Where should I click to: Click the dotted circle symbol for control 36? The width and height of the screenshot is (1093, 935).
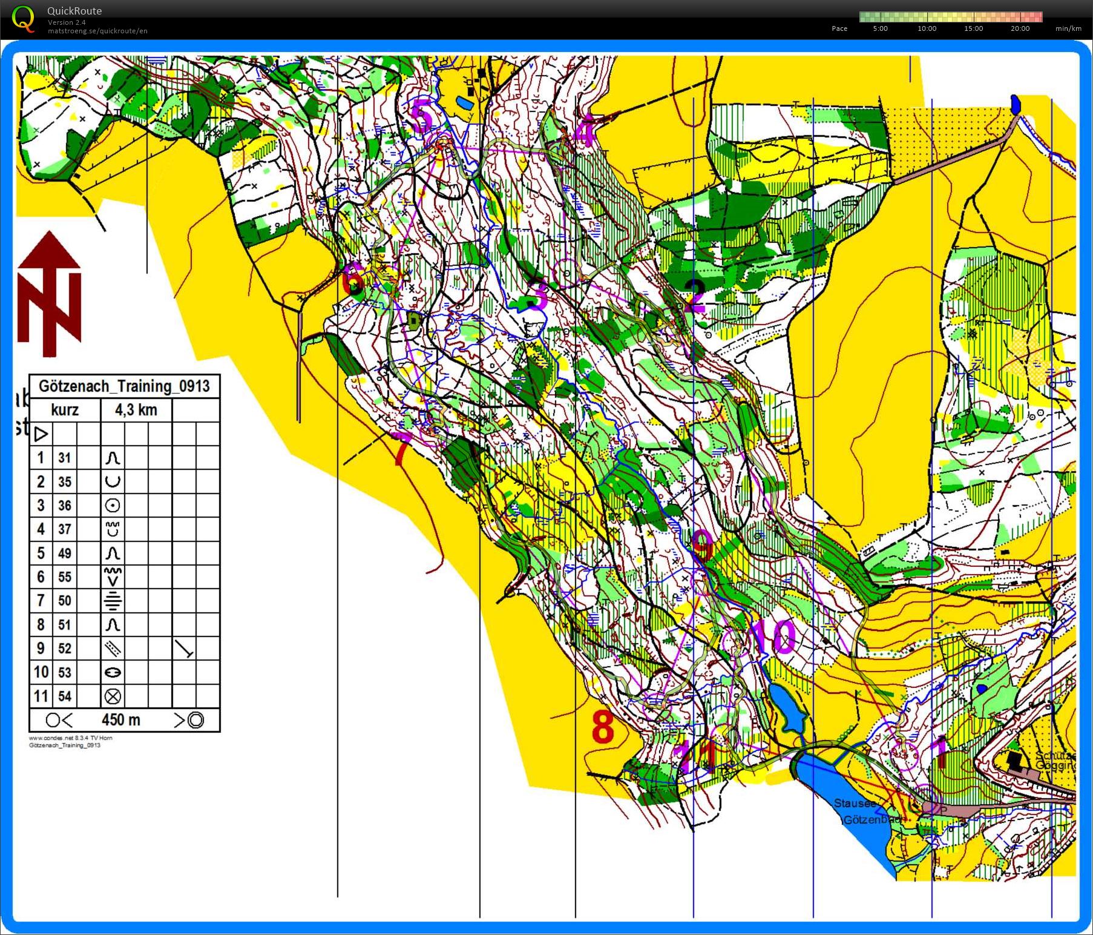click(x=113, y=506)
